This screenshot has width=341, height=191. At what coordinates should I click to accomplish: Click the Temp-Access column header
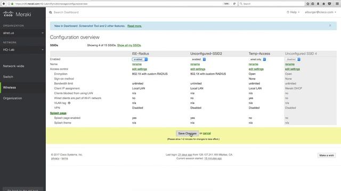coord(259,54)
